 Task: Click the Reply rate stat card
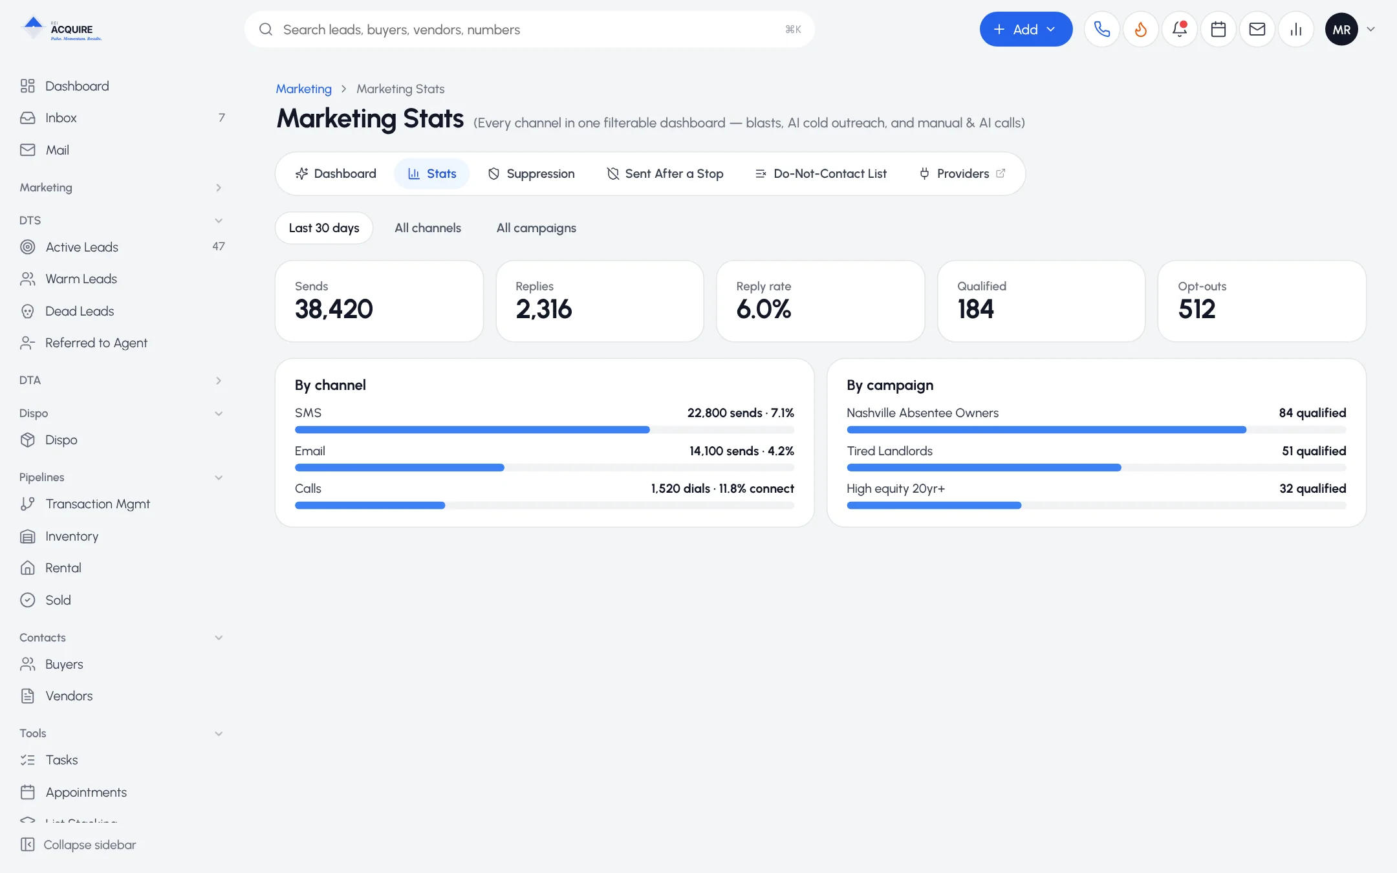[x=820, y=301]
